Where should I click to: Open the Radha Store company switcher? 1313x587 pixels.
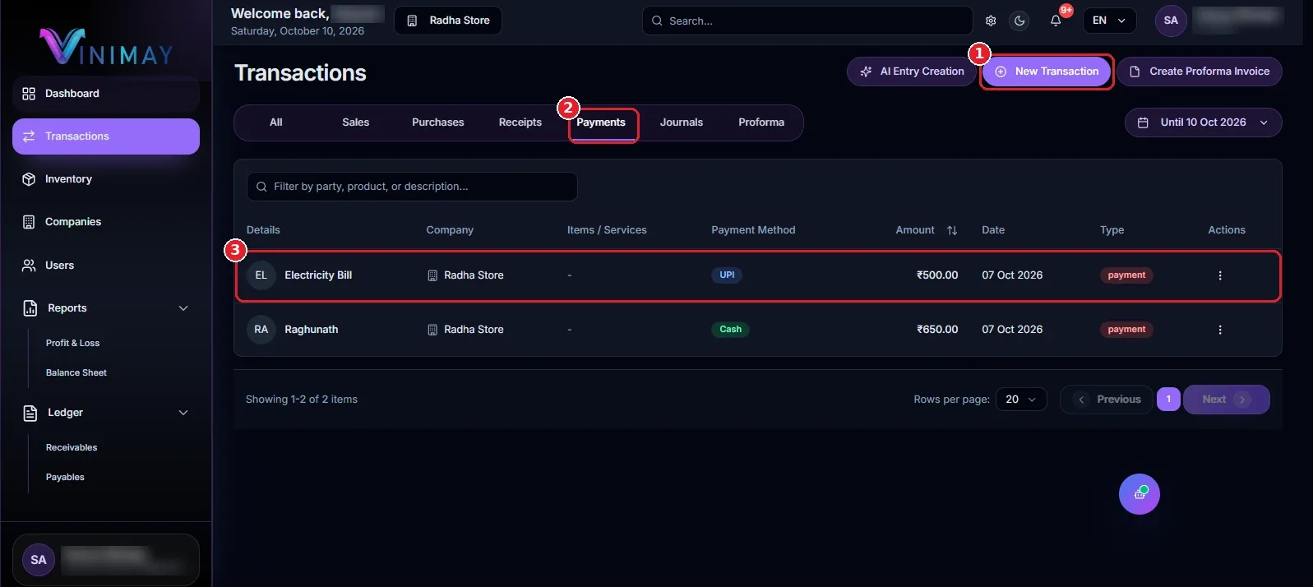448,21
